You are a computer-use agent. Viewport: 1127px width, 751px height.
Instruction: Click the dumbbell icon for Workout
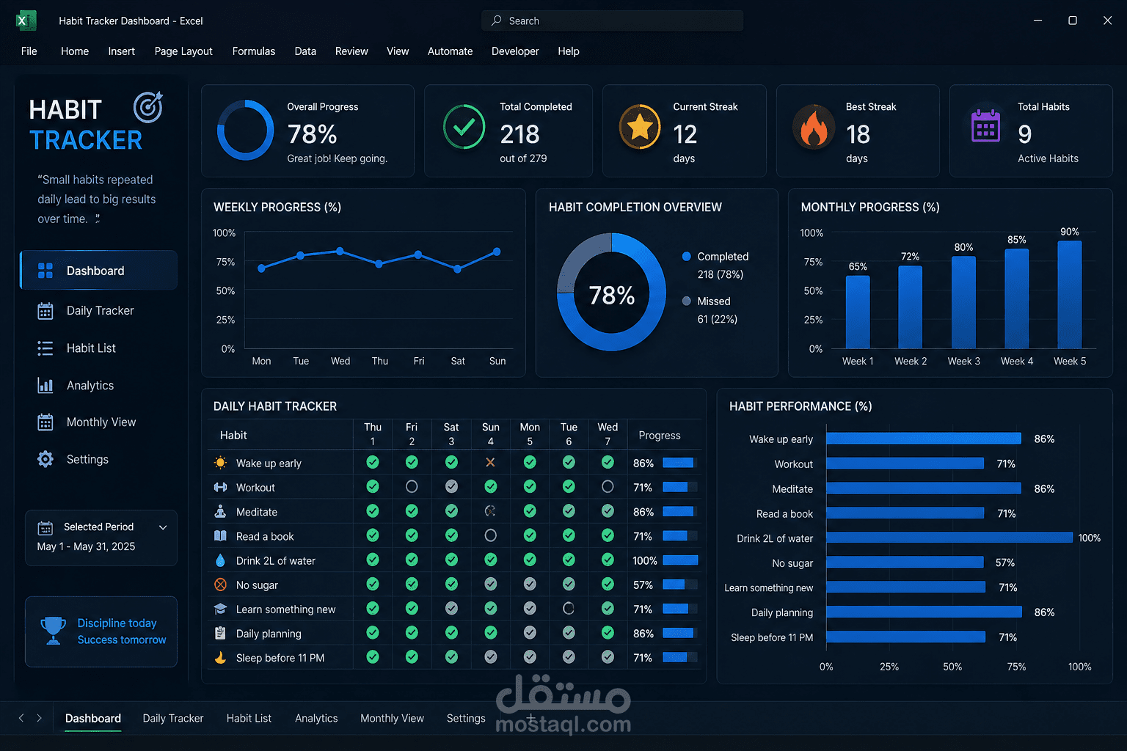220,487
